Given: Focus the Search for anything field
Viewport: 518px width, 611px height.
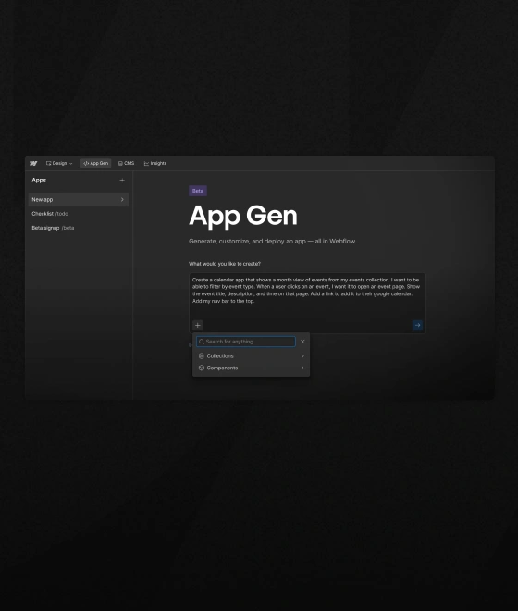Looking at the screenshot, I should pos(246,342).
